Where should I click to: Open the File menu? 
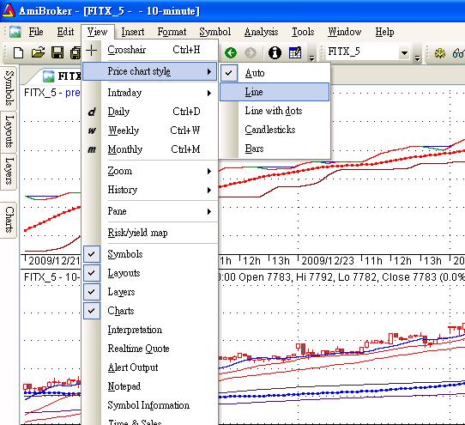coord(36,32)
